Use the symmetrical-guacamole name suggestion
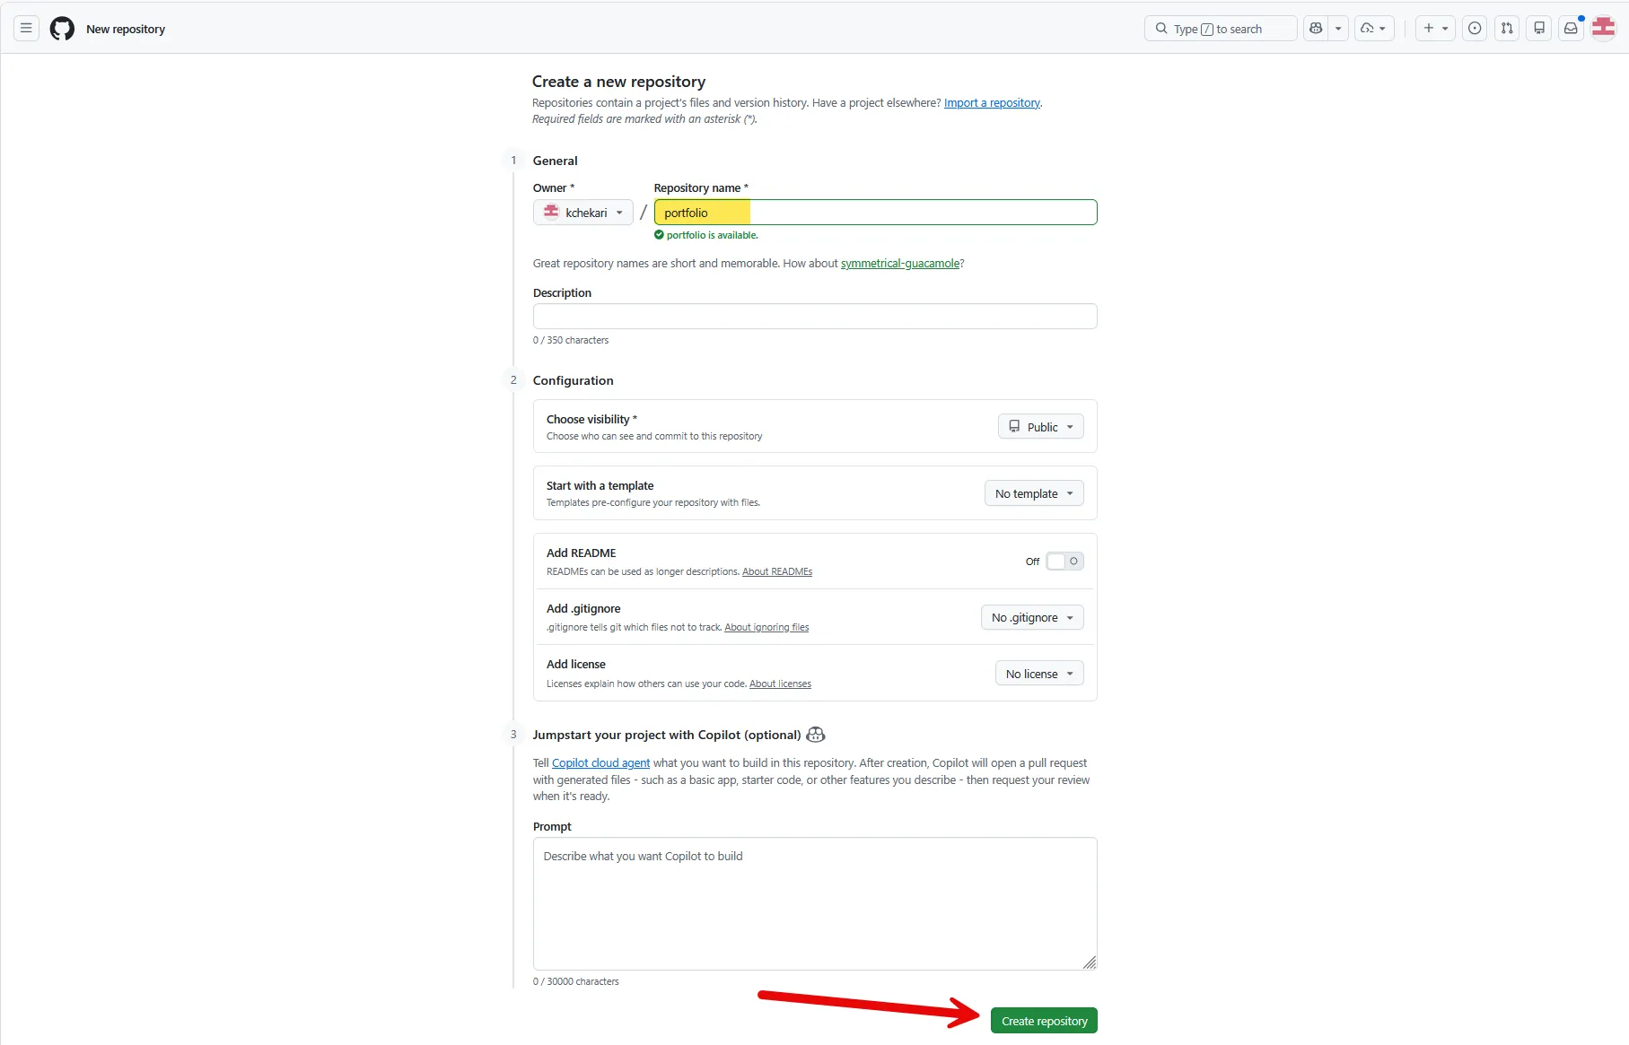The image size is (1629, 1045). pyautogui.click(x=900, y=264)
